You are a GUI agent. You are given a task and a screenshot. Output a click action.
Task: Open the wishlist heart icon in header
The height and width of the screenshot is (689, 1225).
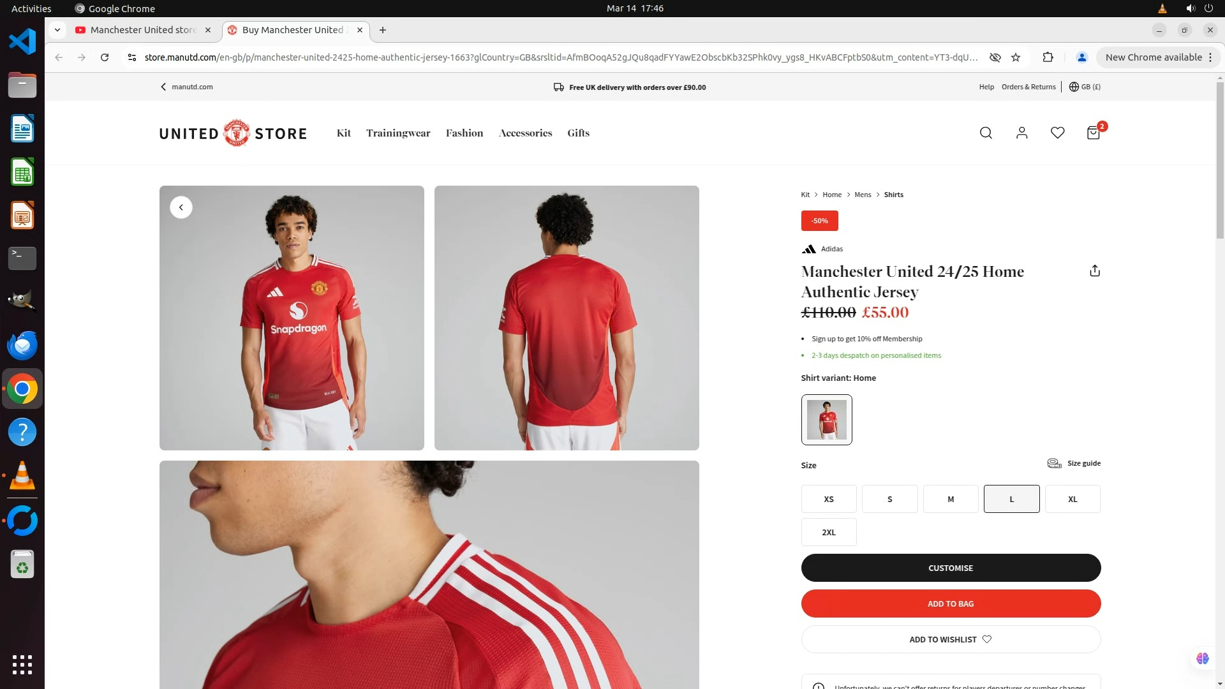[x=1057, y=133]
